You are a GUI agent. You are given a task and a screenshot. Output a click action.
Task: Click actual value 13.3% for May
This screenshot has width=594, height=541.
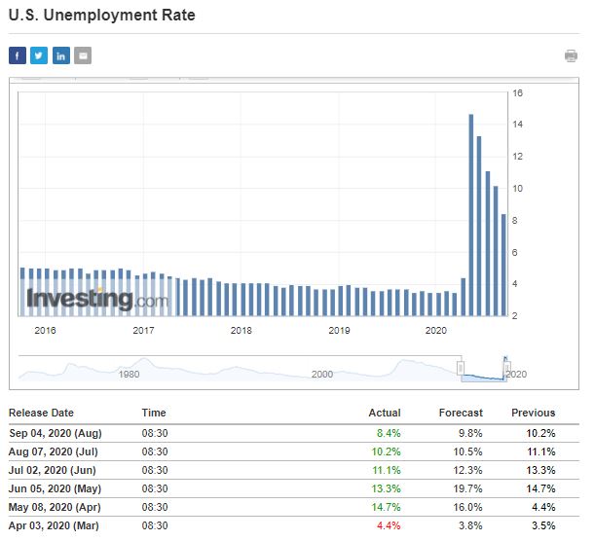point(386,488)
